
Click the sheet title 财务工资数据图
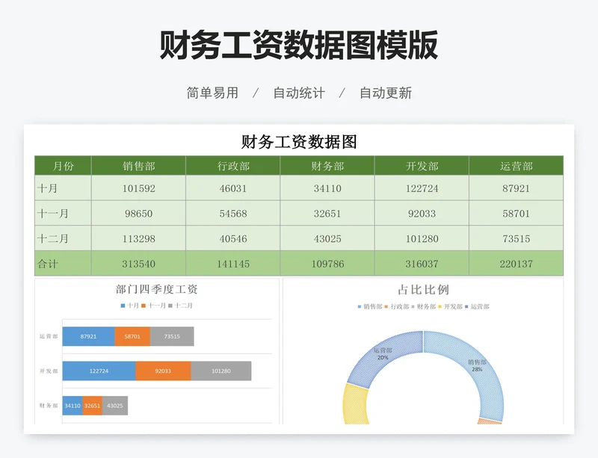[299, 142]
